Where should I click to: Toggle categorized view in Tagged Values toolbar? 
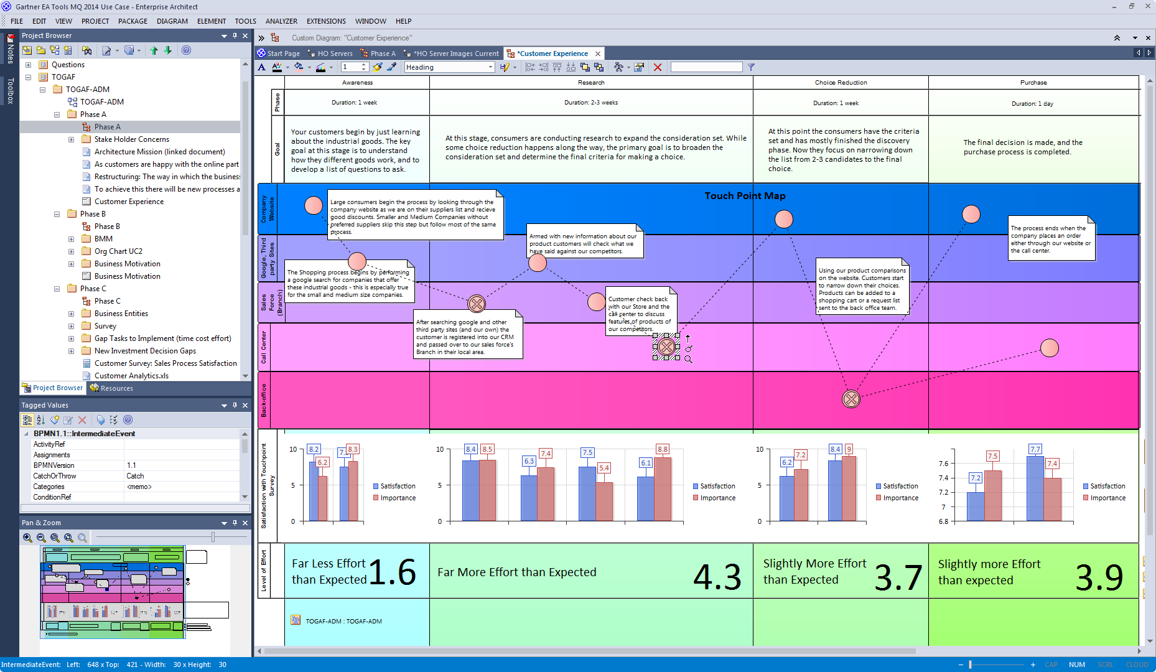[27, 420]
